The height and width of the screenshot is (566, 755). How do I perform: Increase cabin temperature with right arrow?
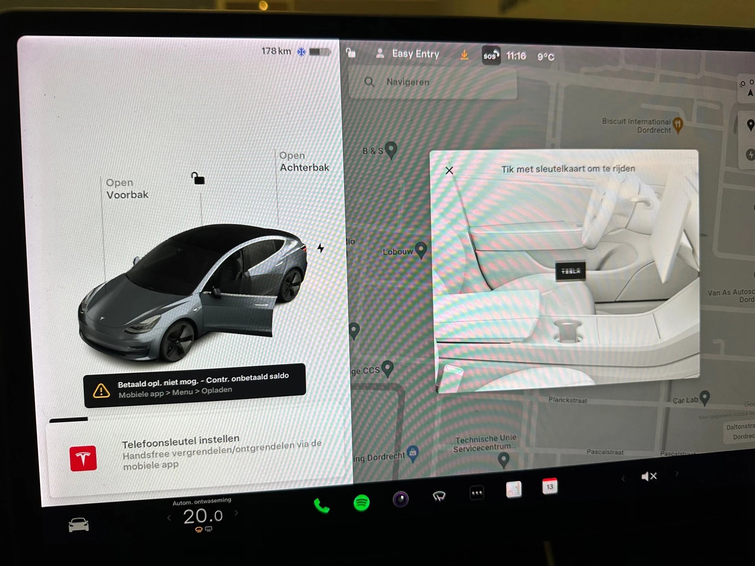point(236,513)
